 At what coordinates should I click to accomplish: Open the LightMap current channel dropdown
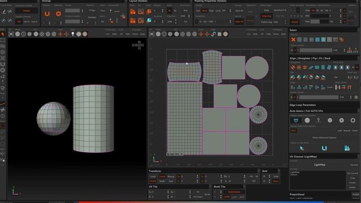point(319,165)
